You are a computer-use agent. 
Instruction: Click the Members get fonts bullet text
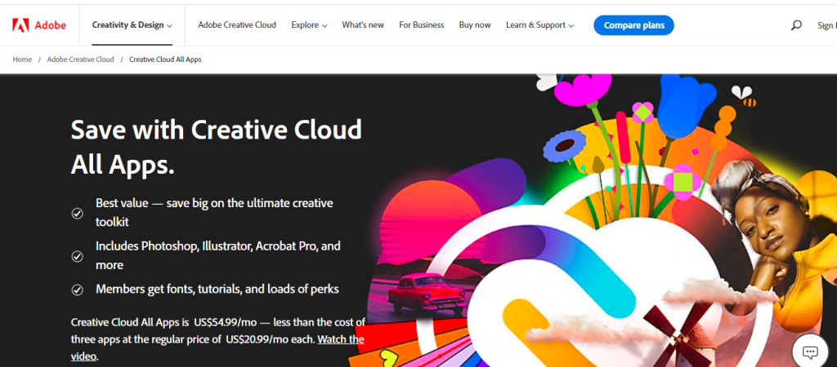(217, 290)
